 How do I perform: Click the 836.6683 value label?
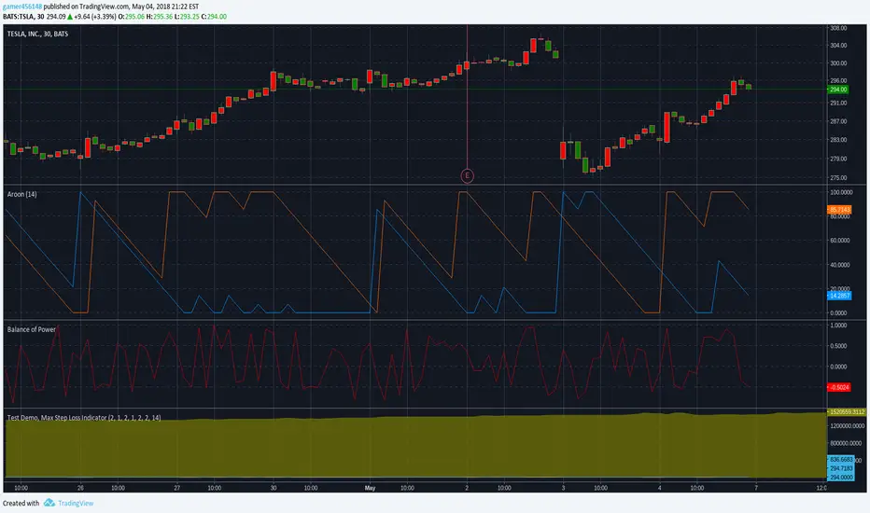[841, 460]
